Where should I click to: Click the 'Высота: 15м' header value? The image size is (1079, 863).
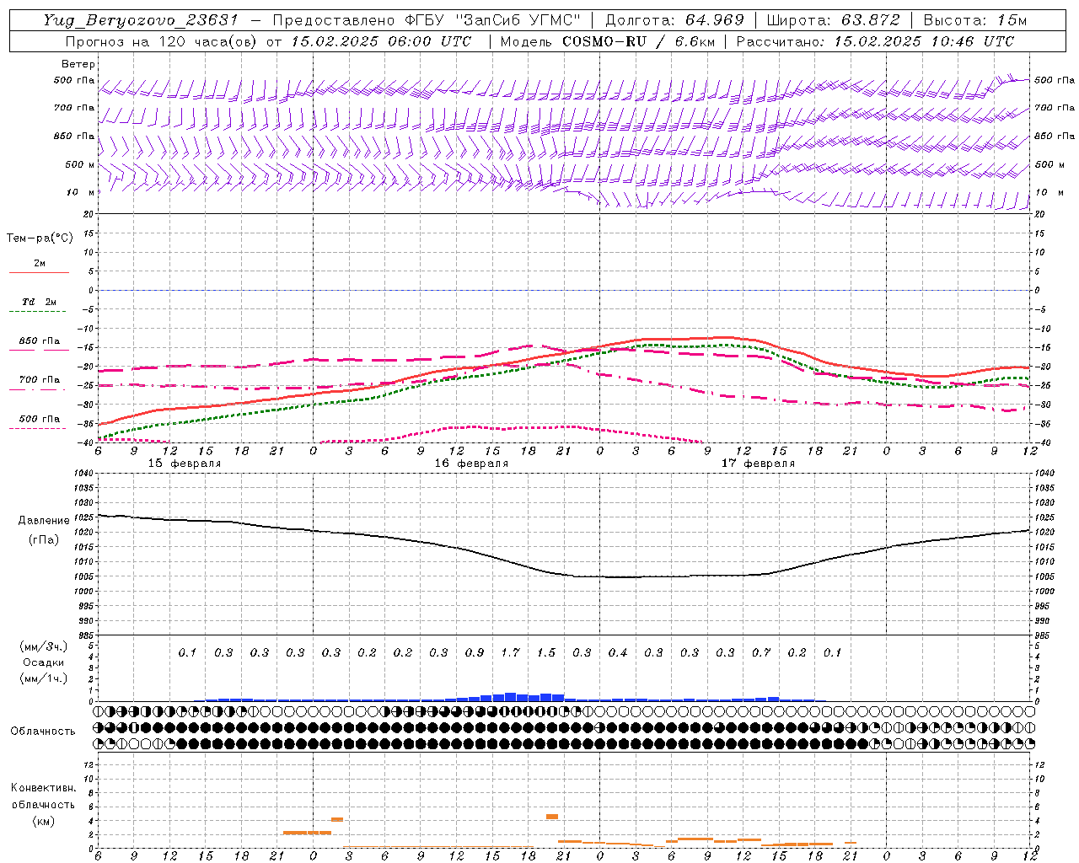(975, 20)
